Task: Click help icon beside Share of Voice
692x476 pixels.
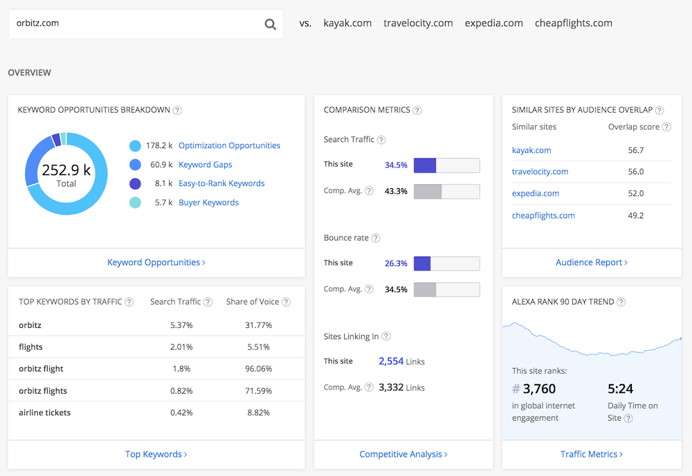Action: coord(286,302)
